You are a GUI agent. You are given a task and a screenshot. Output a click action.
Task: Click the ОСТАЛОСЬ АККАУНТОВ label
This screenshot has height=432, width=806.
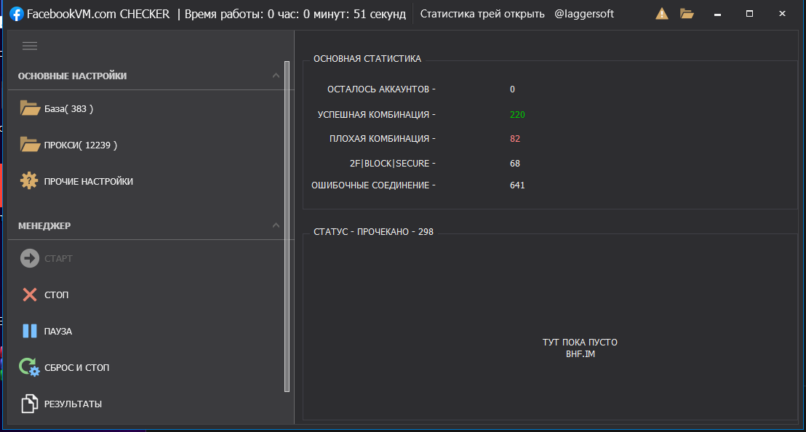[x=381, y=89]
